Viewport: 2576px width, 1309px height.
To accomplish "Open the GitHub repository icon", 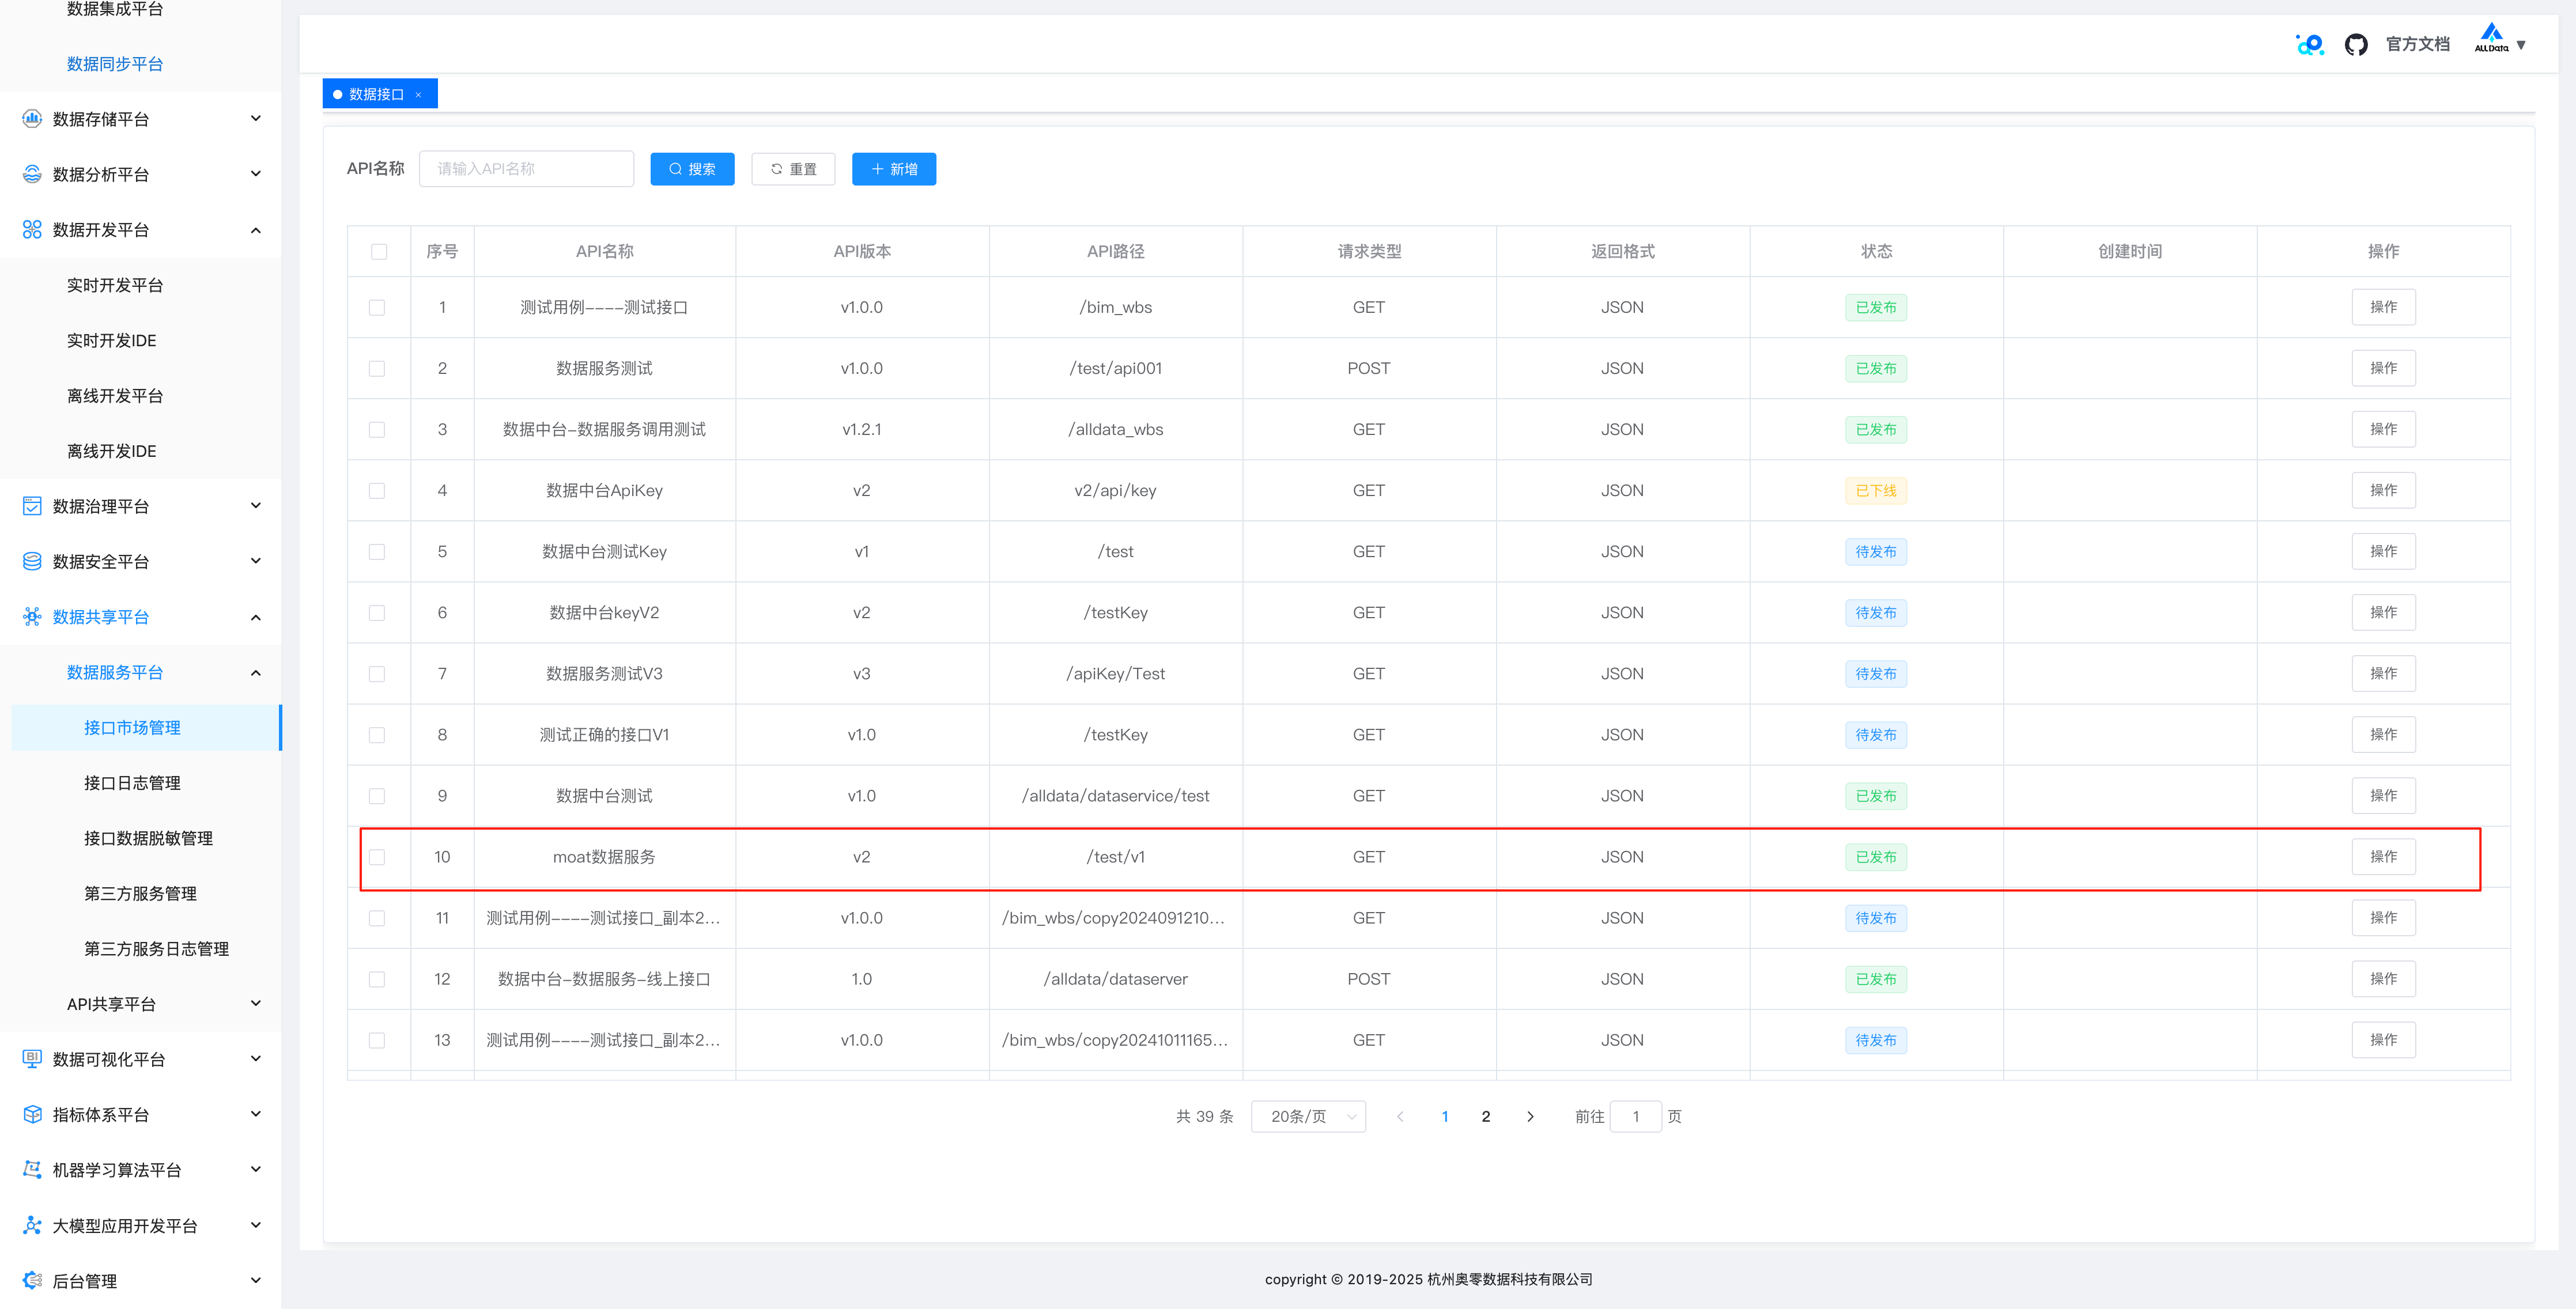I will click(x=2355, y=45).
